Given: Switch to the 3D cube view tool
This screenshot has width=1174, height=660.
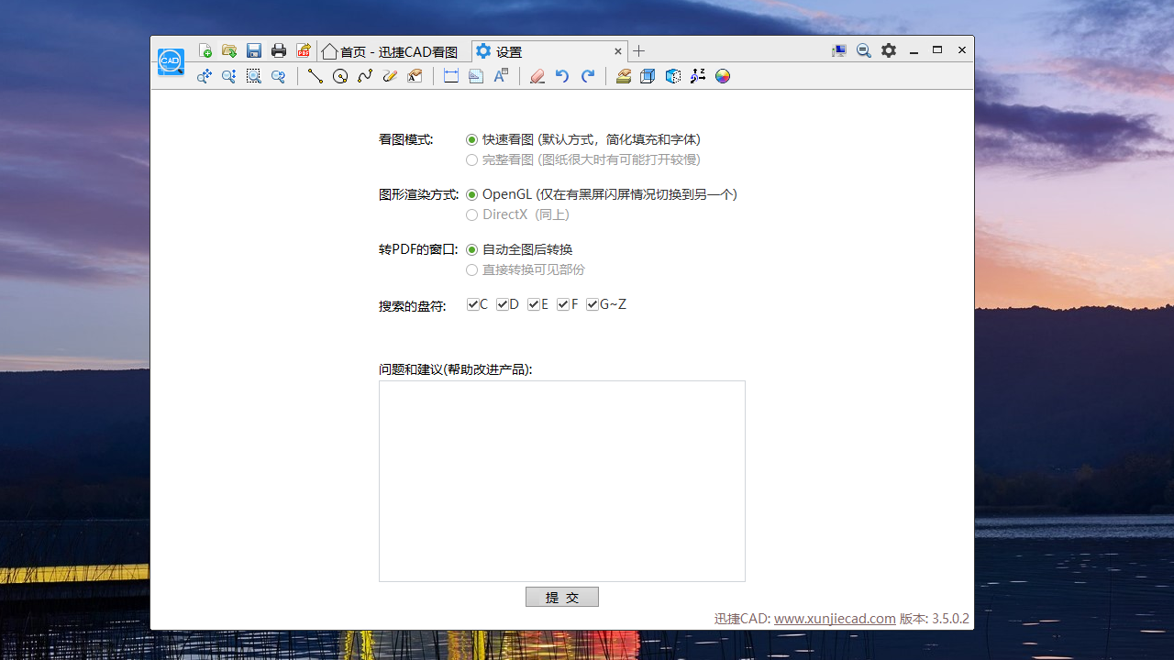Looking at the screenshot, I should pos(648,76).
